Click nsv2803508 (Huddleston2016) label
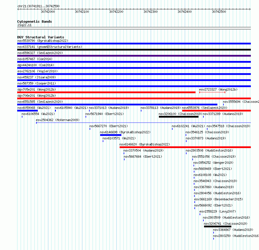The height and width of the screenshot is (250, 259). point(209,150)
